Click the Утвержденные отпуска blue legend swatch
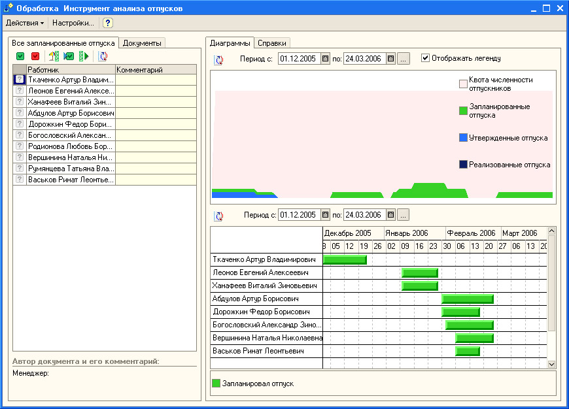The height and width of the screenshot is (409, 569). [x=463, y=138]
